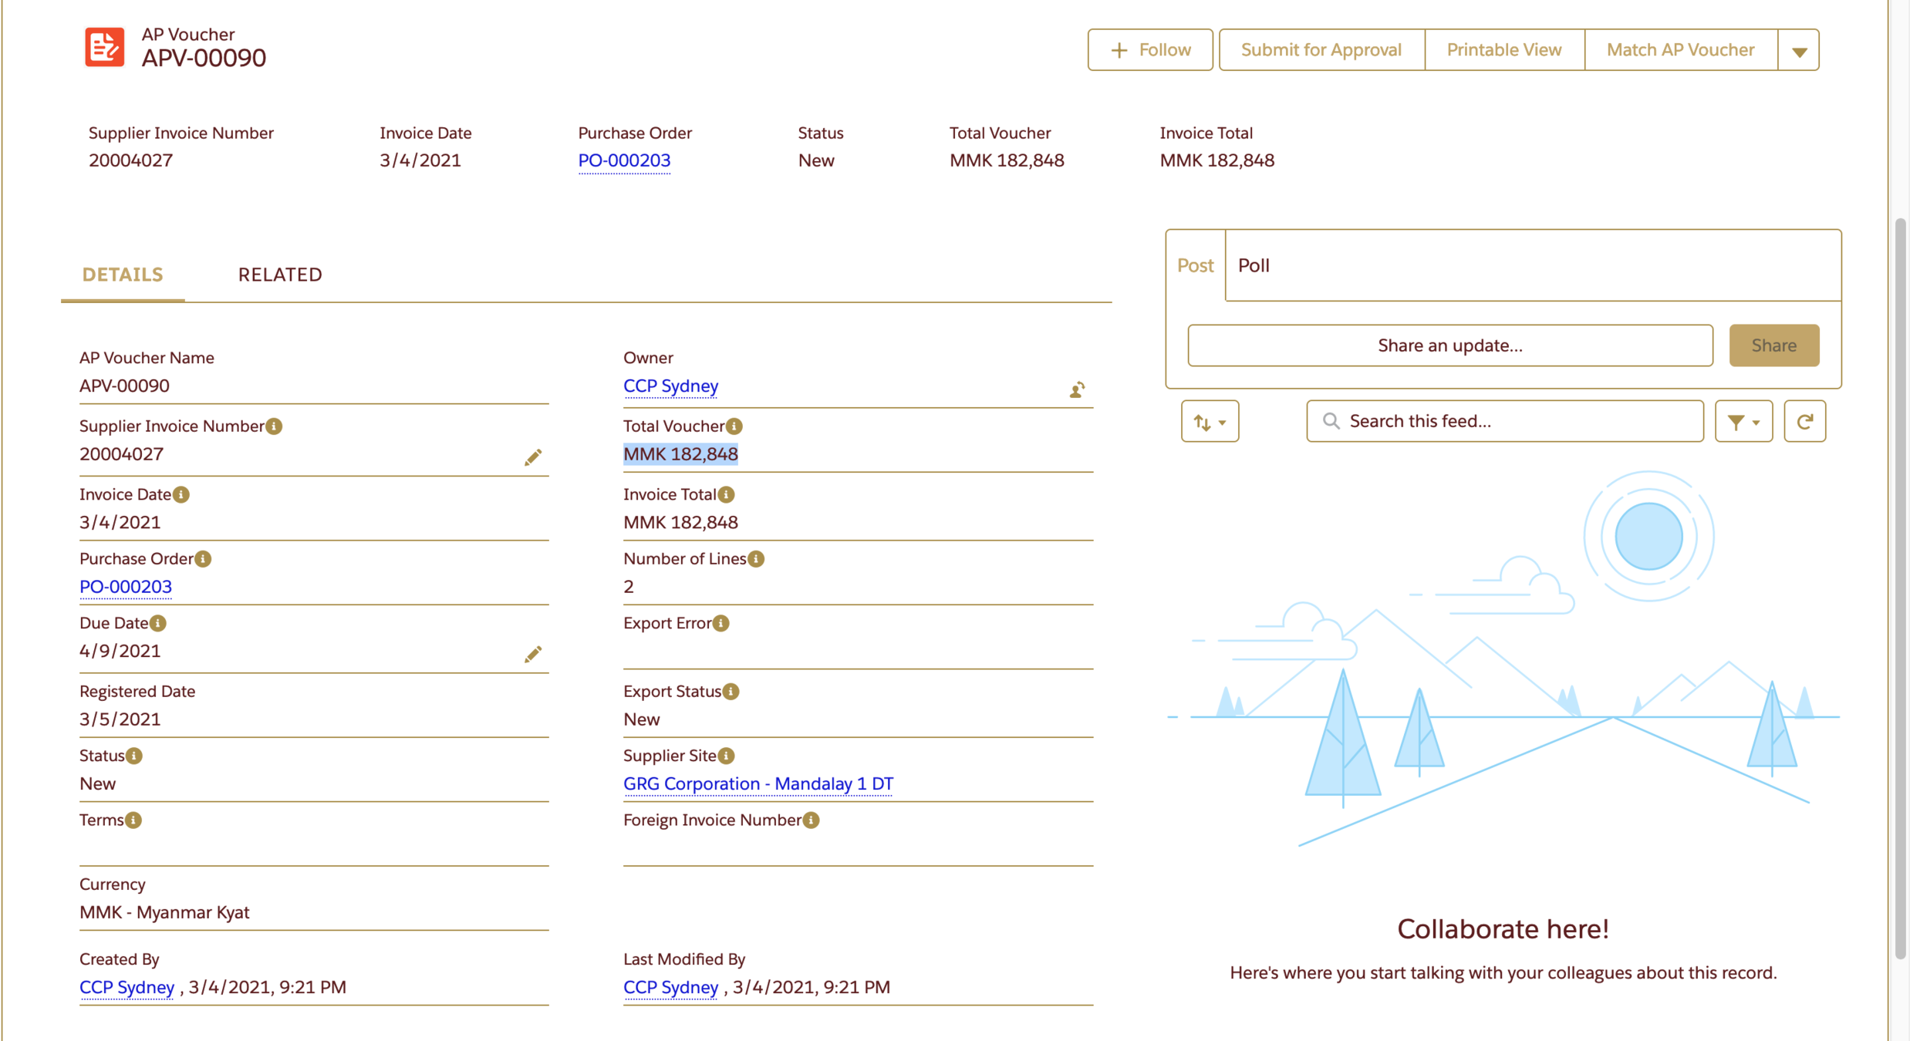Open the feed sort order dropdown
1910x1041 pixels.
coord(1210,421)
